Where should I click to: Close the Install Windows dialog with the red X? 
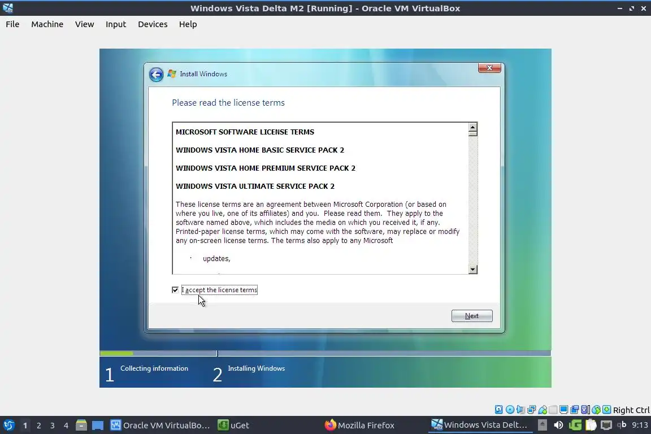489,68
